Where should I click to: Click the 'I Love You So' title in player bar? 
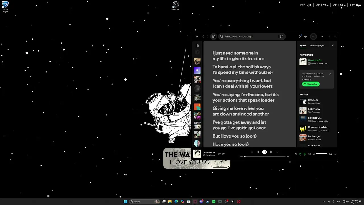point(209,153)
